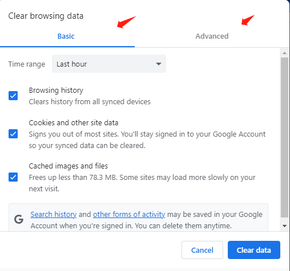
Task: Click the Cancel button
Action: pyautogui.click(x=202, y=250)
